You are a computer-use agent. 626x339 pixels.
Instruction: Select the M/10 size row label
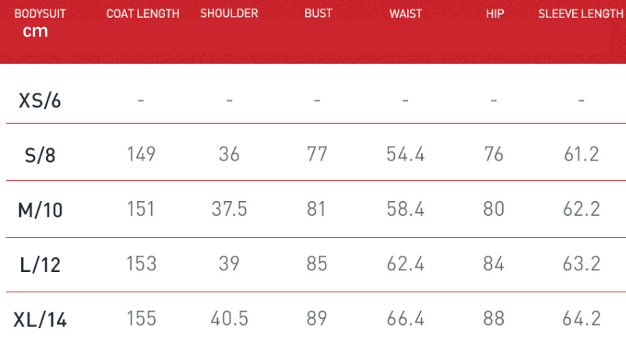tap(40, 209)
